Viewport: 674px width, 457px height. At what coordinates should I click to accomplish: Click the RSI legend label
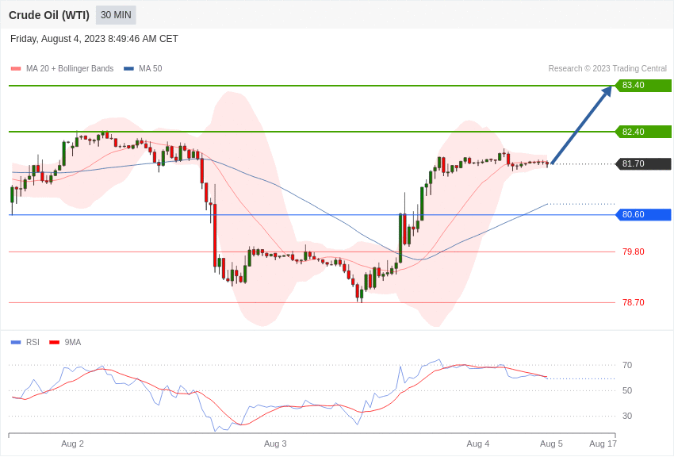[33, 342]
